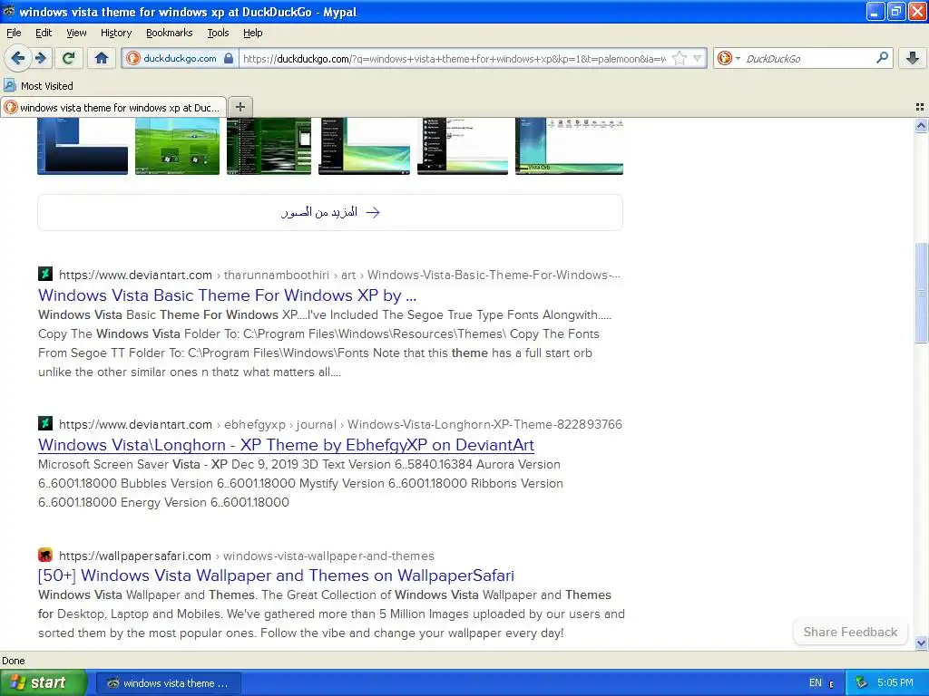Open the Windows Start button
This screenshot has height=696, width=929.
[x=44, y=683]
